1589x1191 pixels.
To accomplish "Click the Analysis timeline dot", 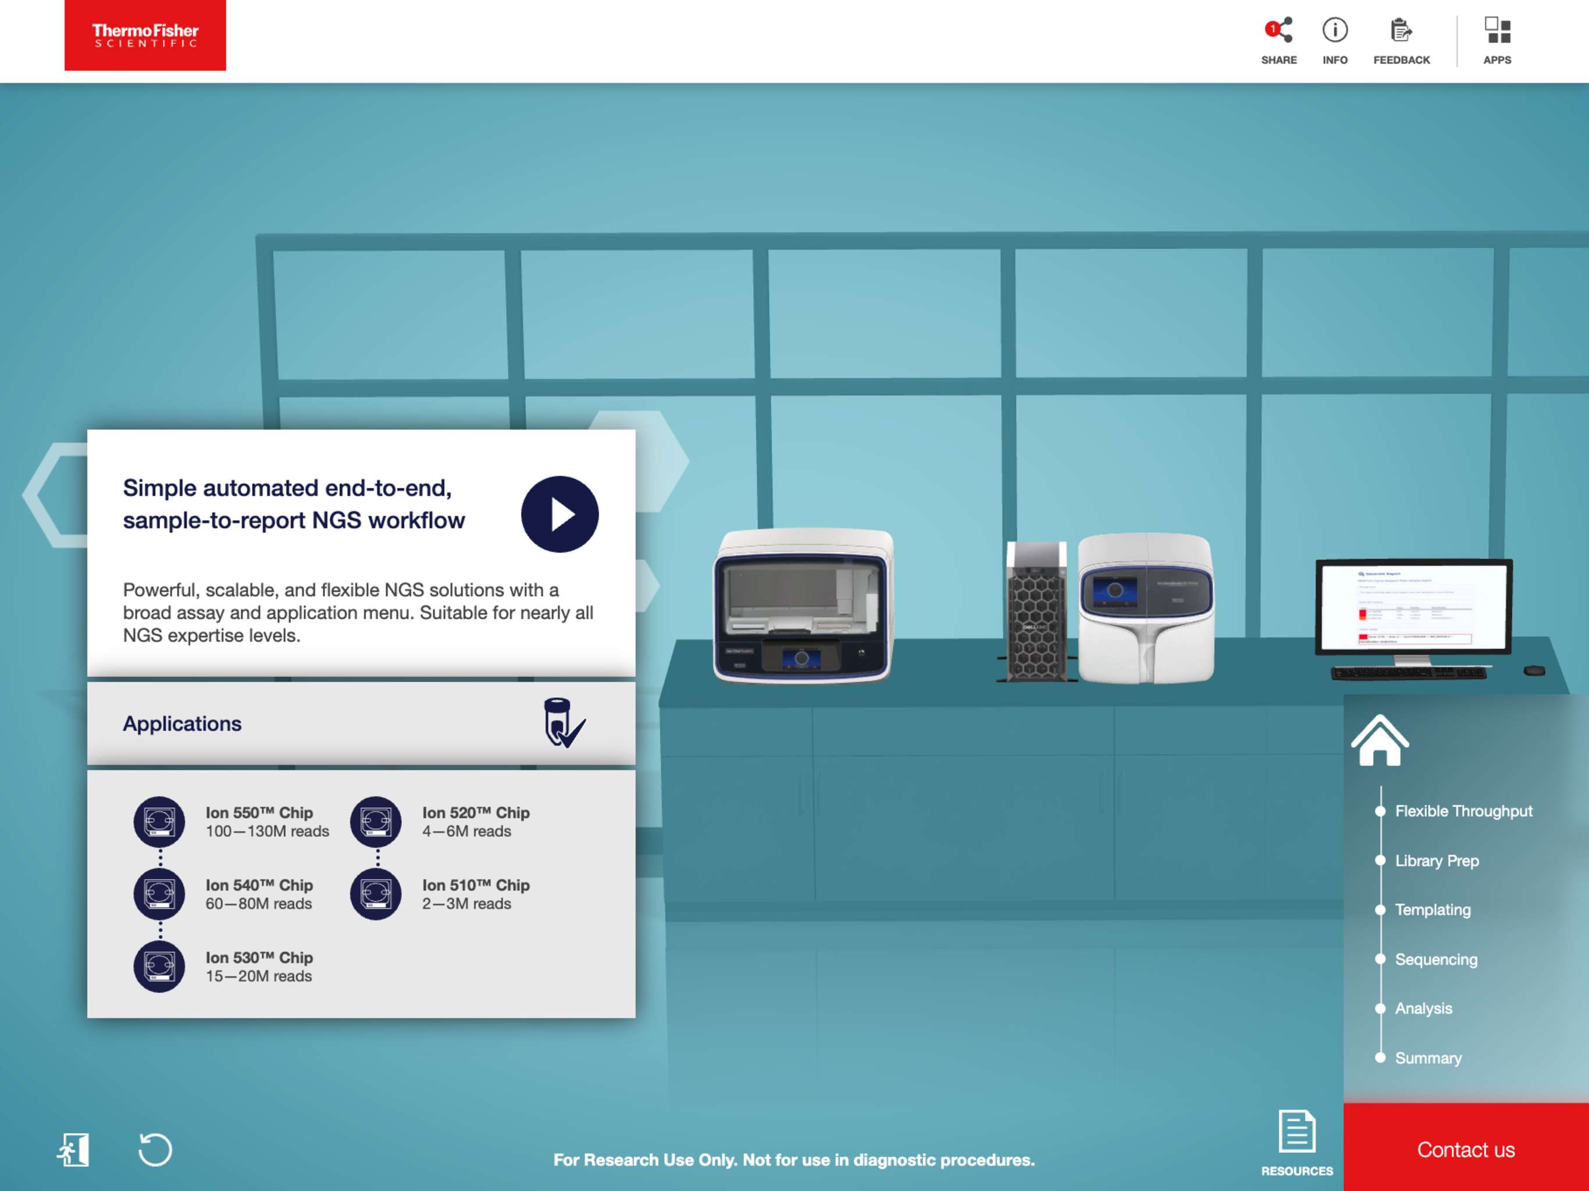I will click(x=1380, y=1008).
